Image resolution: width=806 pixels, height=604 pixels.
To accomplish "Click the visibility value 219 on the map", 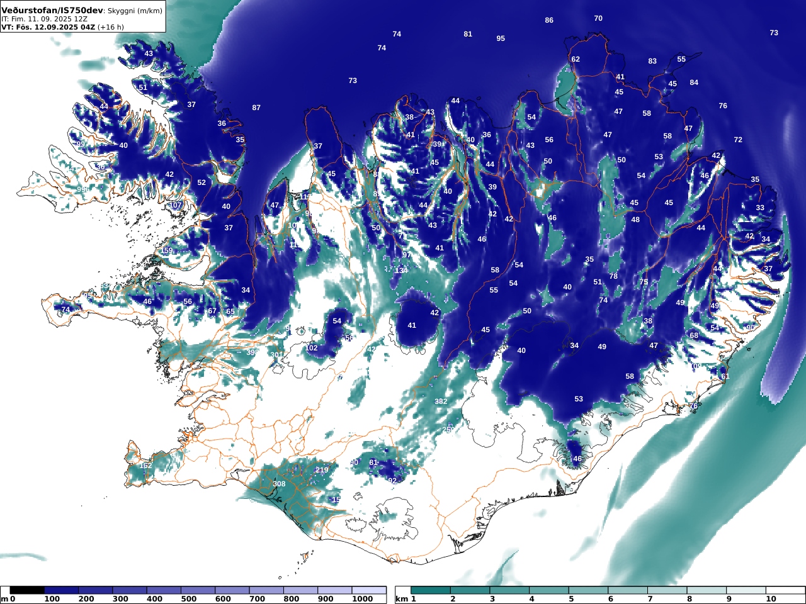I will pyautogui.click(x=322, y=470).
